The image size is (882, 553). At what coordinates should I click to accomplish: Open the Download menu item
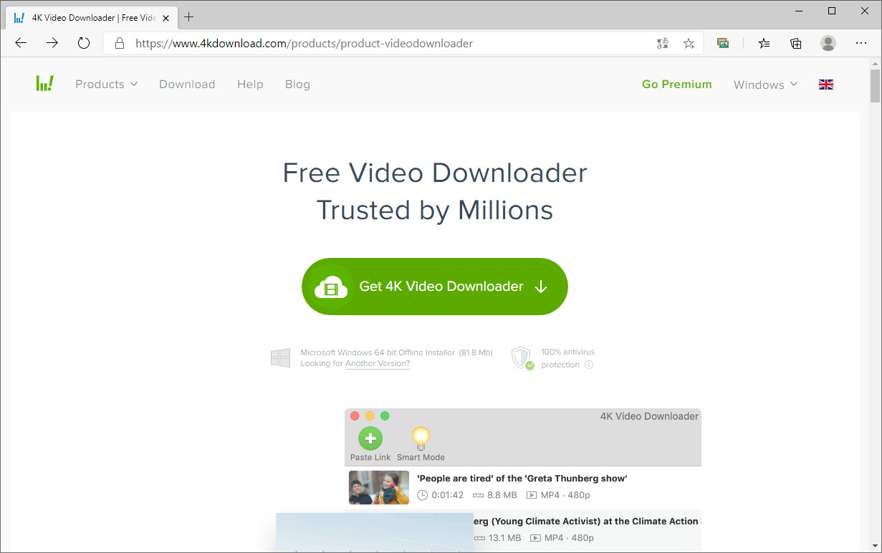(187, 85)
